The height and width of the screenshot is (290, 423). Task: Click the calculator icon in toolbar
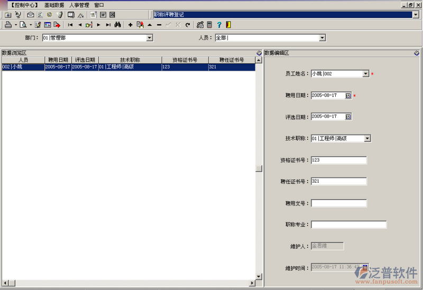pyautogui.click(x=209, y=25)
